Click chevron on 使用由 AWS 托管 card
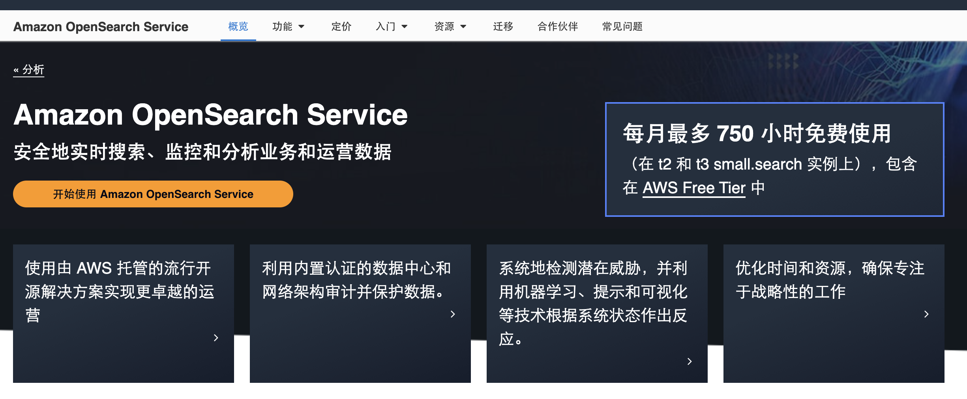 tap(216, 338)
